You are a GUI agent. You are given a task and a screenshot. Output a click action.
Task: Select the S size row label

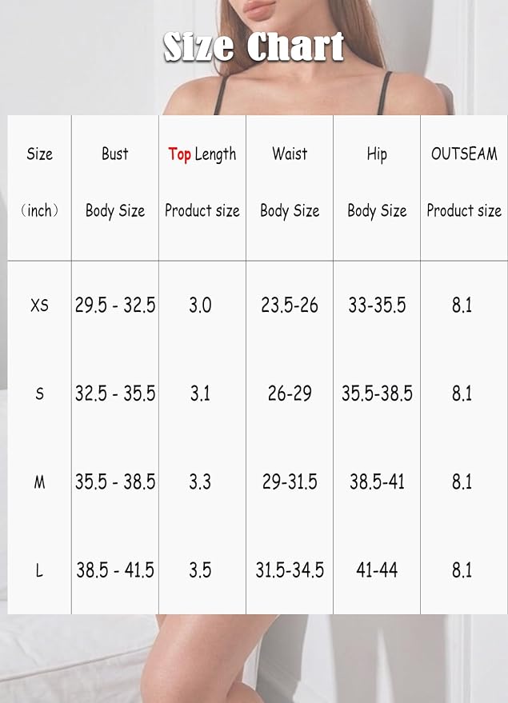(x=39, y=393)
